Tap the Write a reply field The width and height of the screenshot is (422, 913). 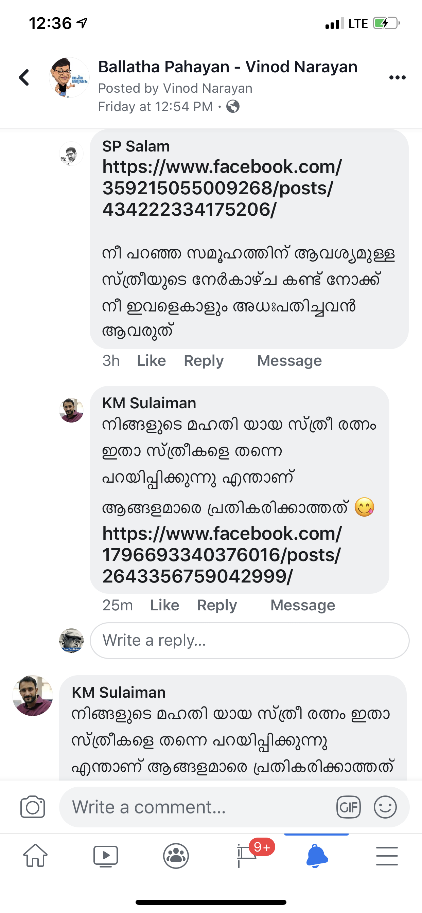click(249, 641)
